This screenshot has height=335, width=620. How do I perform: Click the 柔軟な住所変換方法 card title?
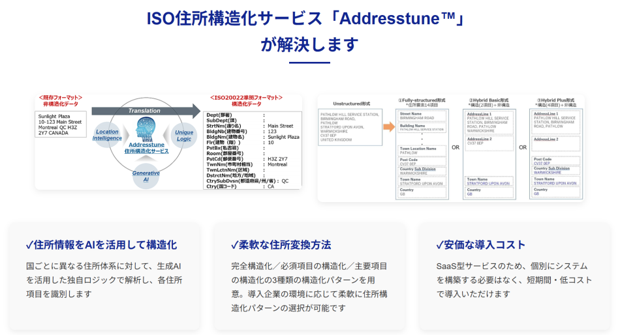click(281, 245)
